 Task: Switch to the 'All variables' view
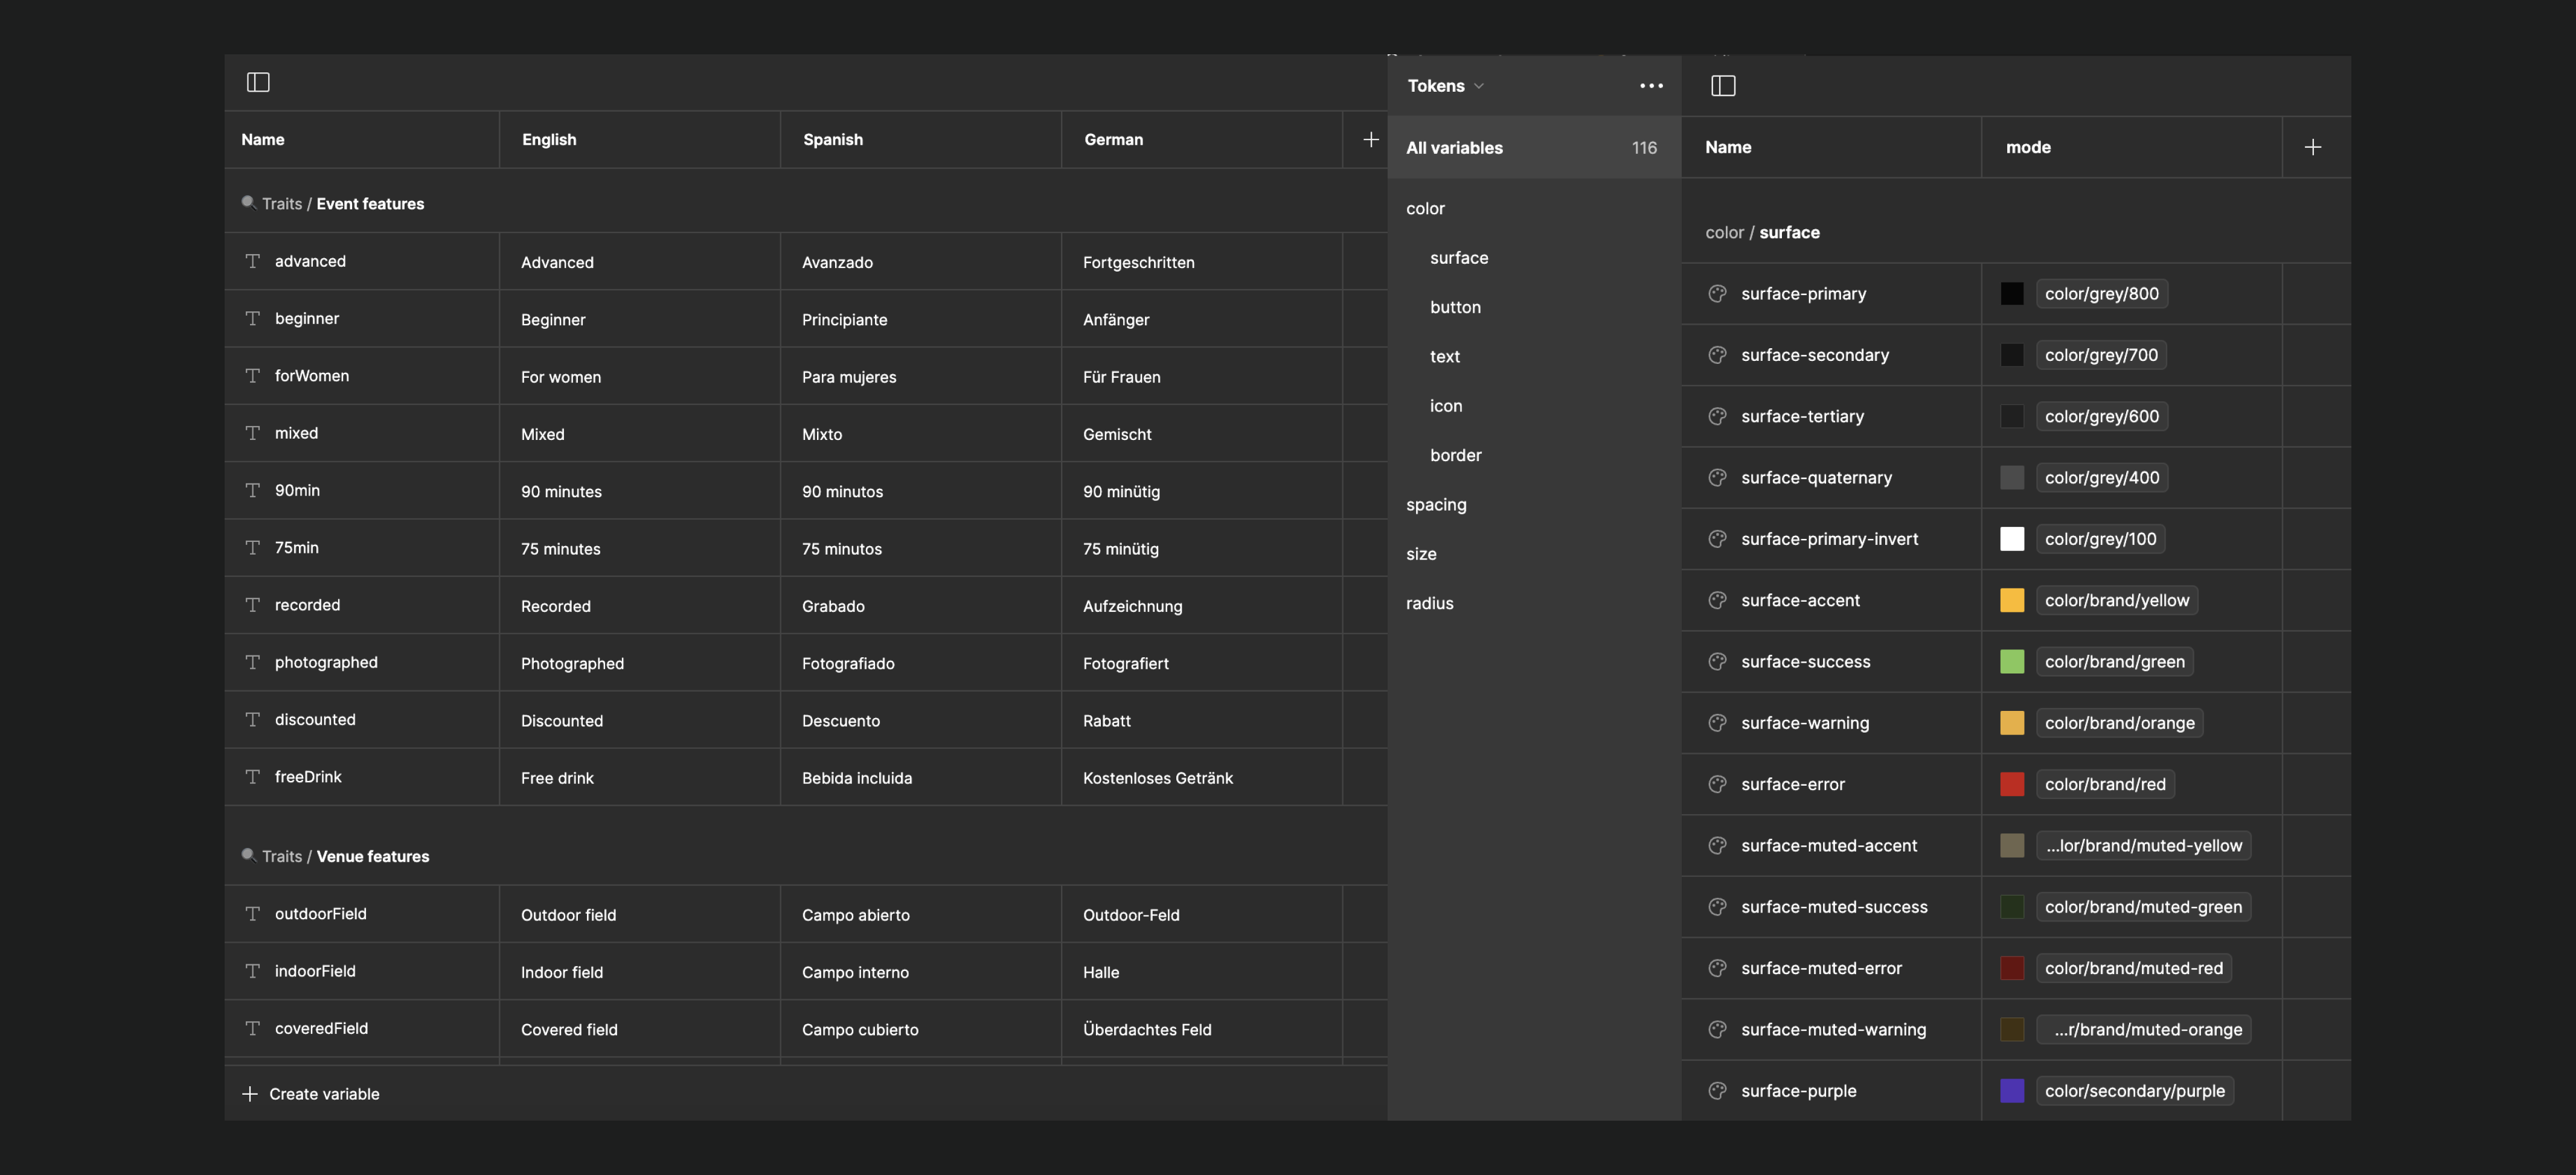(x=1454, y=148)
